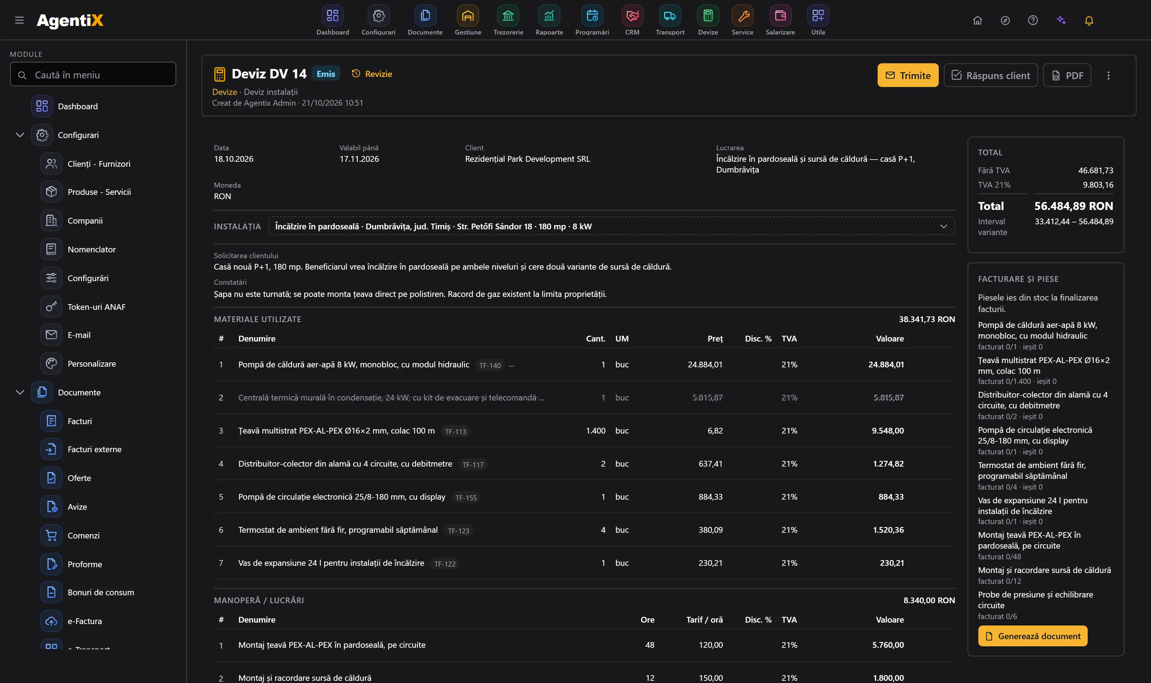
Task: Open Utile module in top bar
Action: (x=818, y=20)
